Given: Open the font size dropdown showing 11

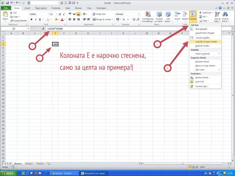Looking at the screenshot, I should click(x=56, y=14).
